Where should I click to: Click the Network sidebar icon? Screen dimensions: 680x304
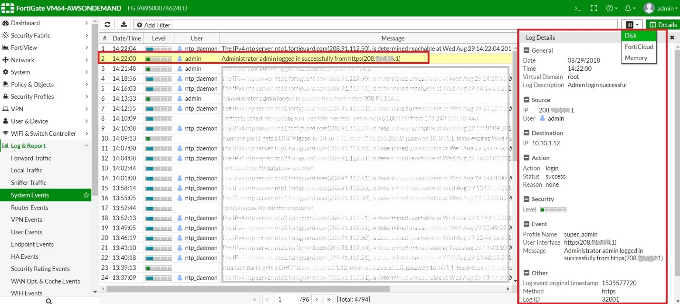[x=6, y=60]
